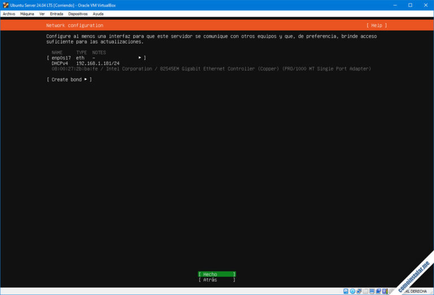This screenshot has height=295, width=434.
Task: Click the VirtualBox app icon in title bar
Action: click(6, 5)
